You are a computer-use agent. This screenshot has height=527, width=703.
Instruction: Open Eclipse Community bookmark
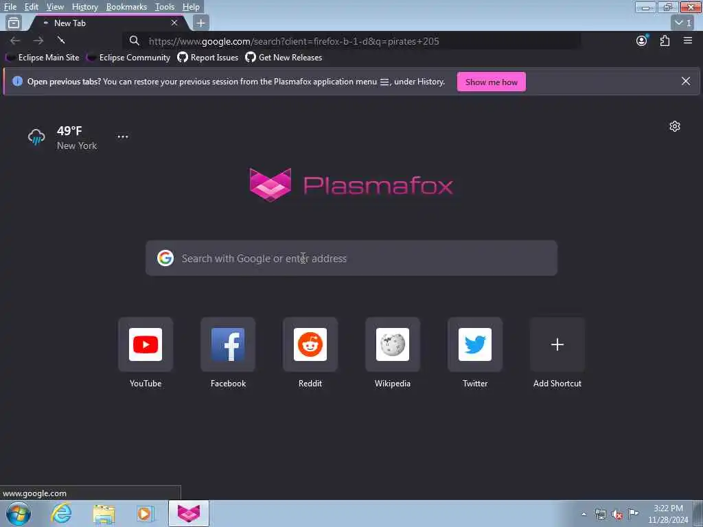[x=128, y=58]
